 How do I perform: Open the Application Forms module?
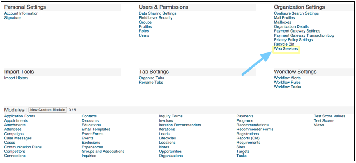(x=20, y=116)
